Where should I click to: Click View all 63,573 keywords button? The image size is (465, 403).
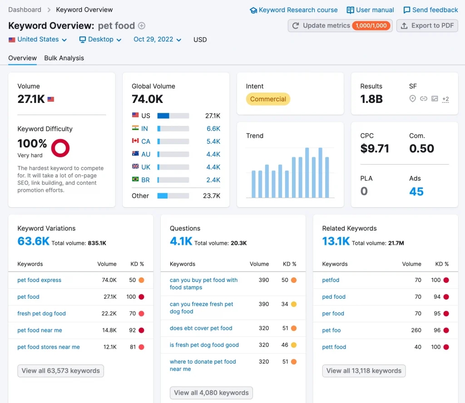61,371
